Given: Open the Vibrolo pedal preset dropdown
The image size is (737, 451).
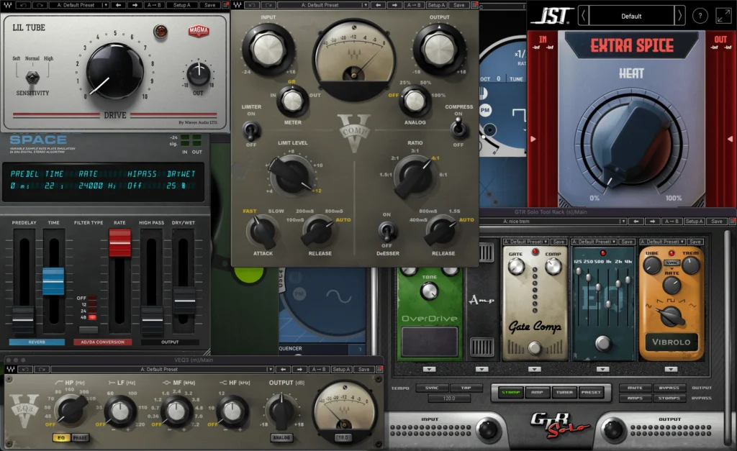Looking at the screenshot, I should click(x=662, y=242).
